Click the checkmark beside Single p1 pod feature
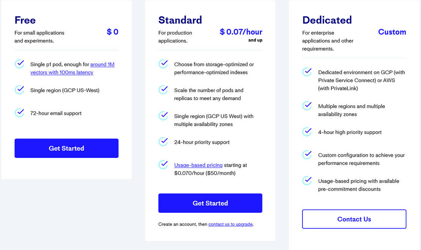This screenshot has height=250, width=421. coord(19,64)
